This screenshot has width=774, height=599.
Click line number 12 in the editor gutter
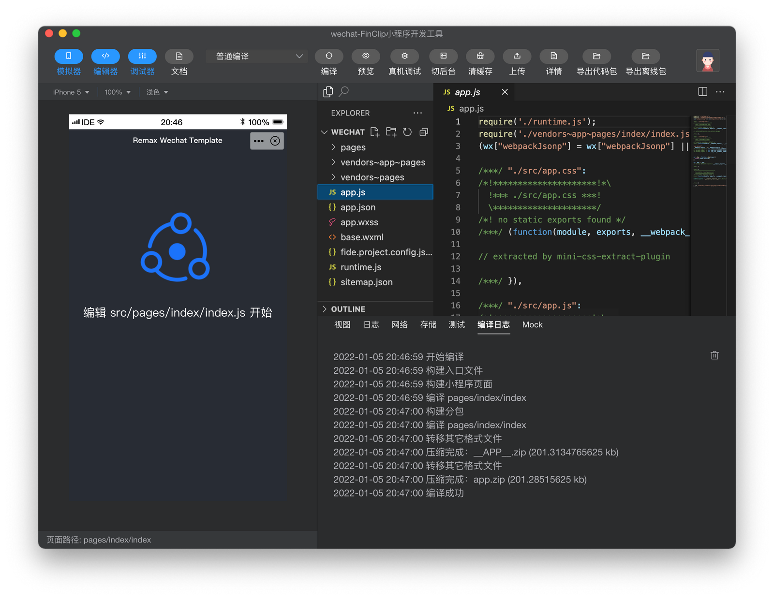(455, 256)
